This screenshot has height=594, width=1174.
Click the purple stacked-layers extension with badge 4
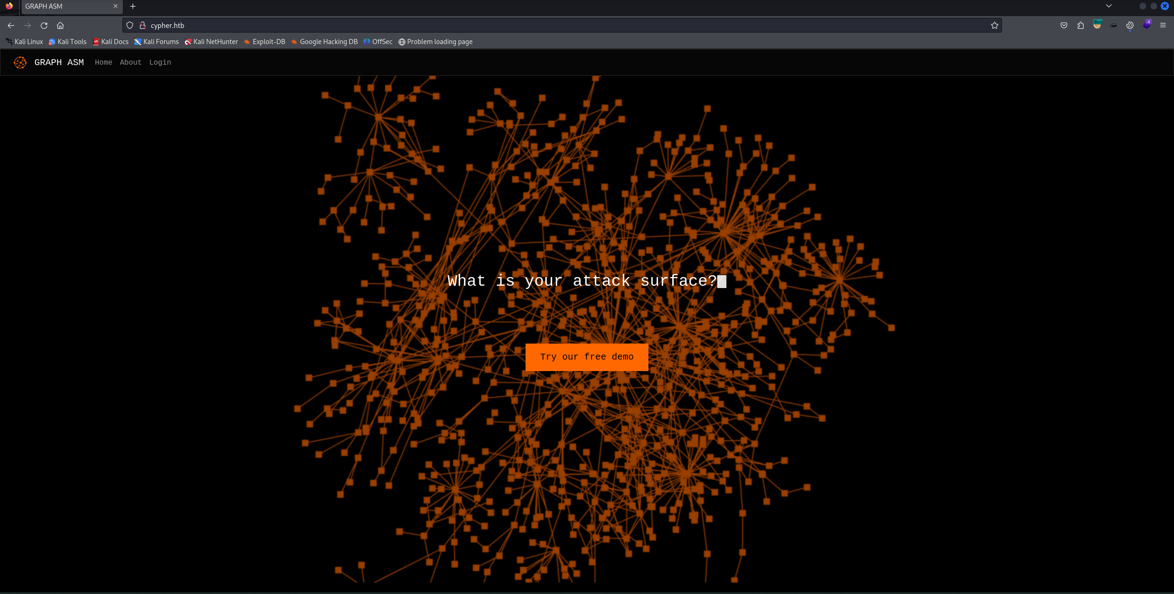click(1146, 25)
